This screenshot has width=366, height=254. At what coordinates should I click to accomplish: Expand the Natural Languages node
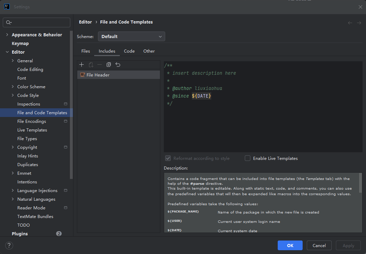tap(12, 199)
